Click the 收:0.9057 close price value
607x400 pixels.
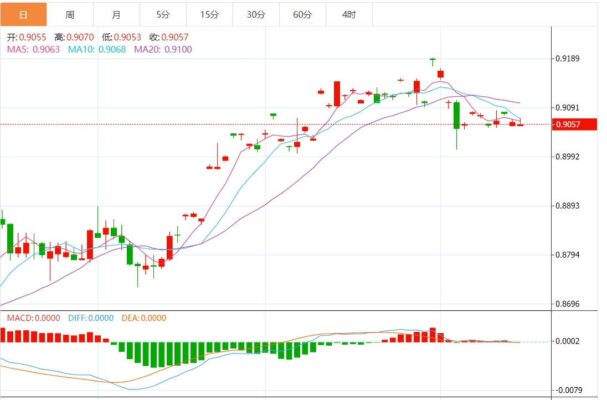(x=169, y=38)
